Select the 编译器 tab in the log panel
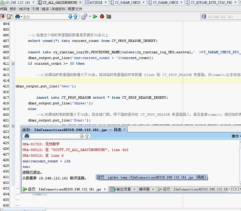The width and height of the screenshot is (241, 211). click(x=144, y=189)
